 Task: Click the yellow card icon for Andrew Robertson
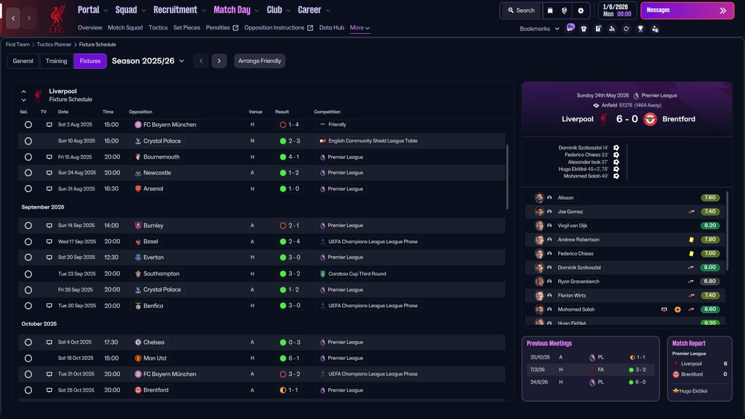pos(691,240)
